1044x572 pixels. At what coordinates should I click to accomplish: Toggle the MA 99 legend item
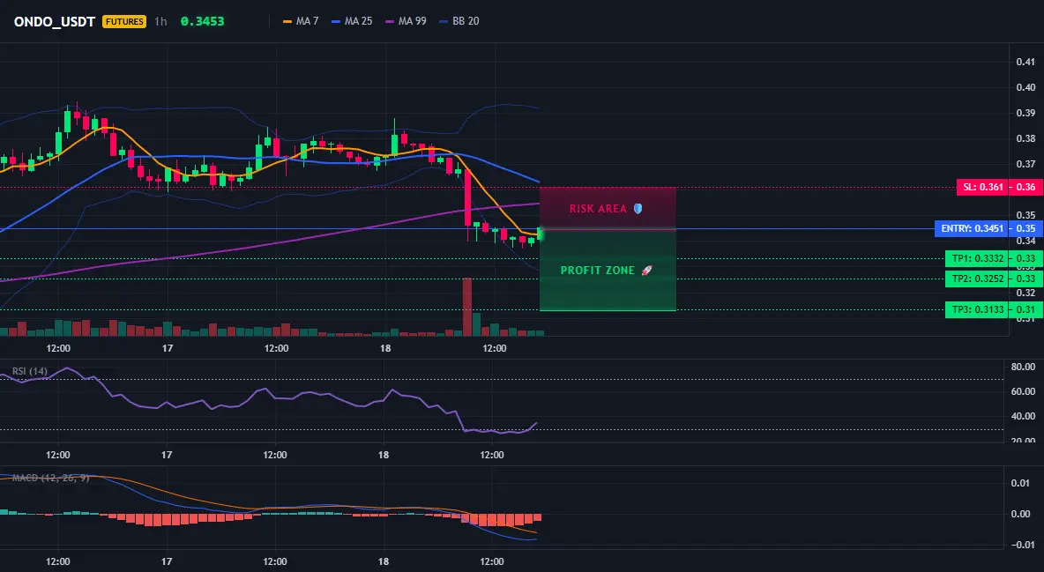coord(406,21)
